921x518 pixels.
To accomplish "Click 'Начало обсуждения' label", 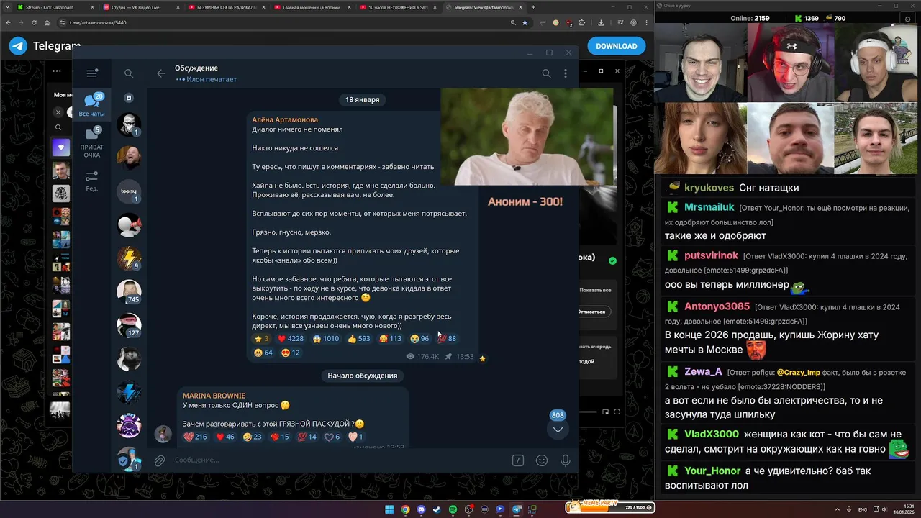I will pyautogui.click(x=363, y=376).
